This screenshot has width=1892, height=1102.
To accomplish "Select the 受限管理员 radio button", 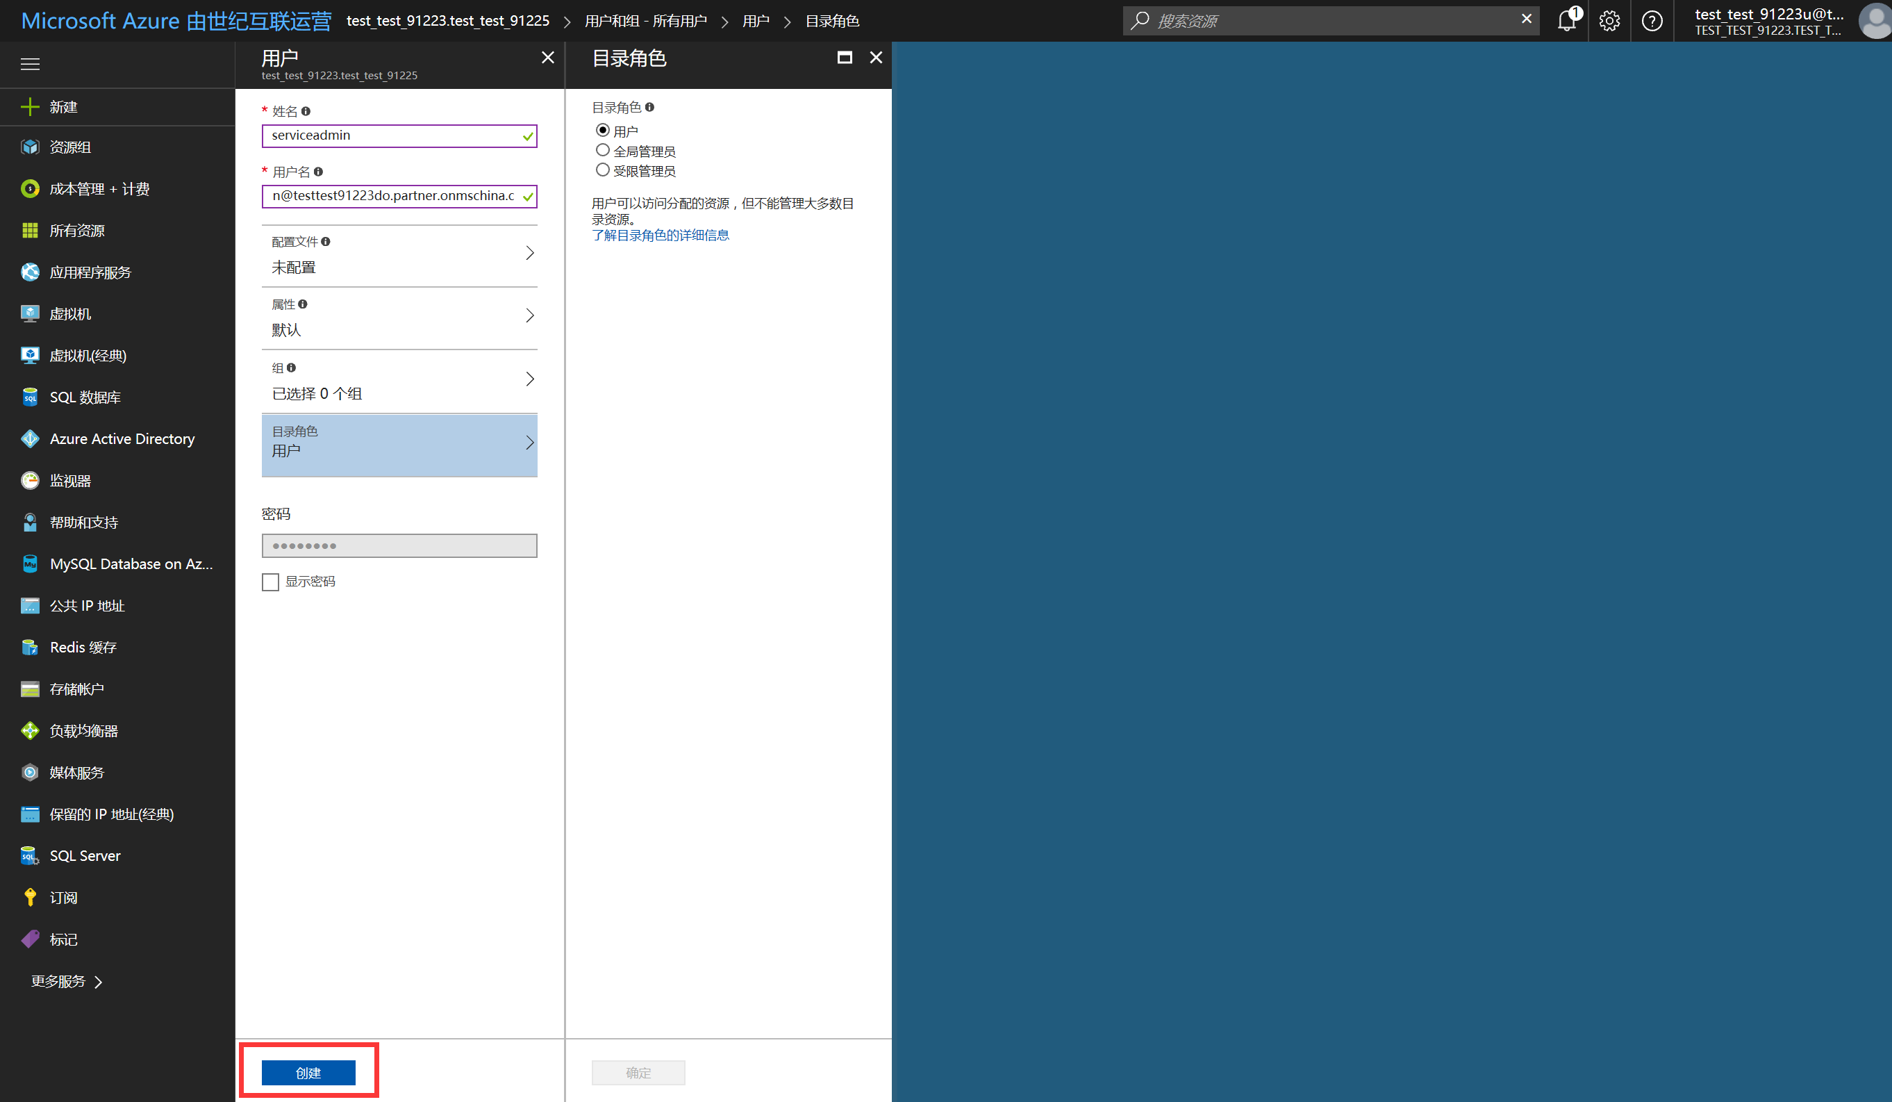I will coord(602,170).
